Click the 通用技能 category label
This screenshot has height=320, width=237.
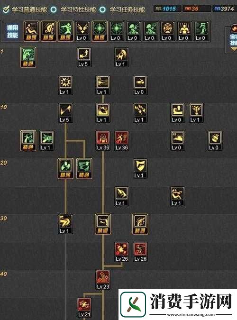(12, 31)
